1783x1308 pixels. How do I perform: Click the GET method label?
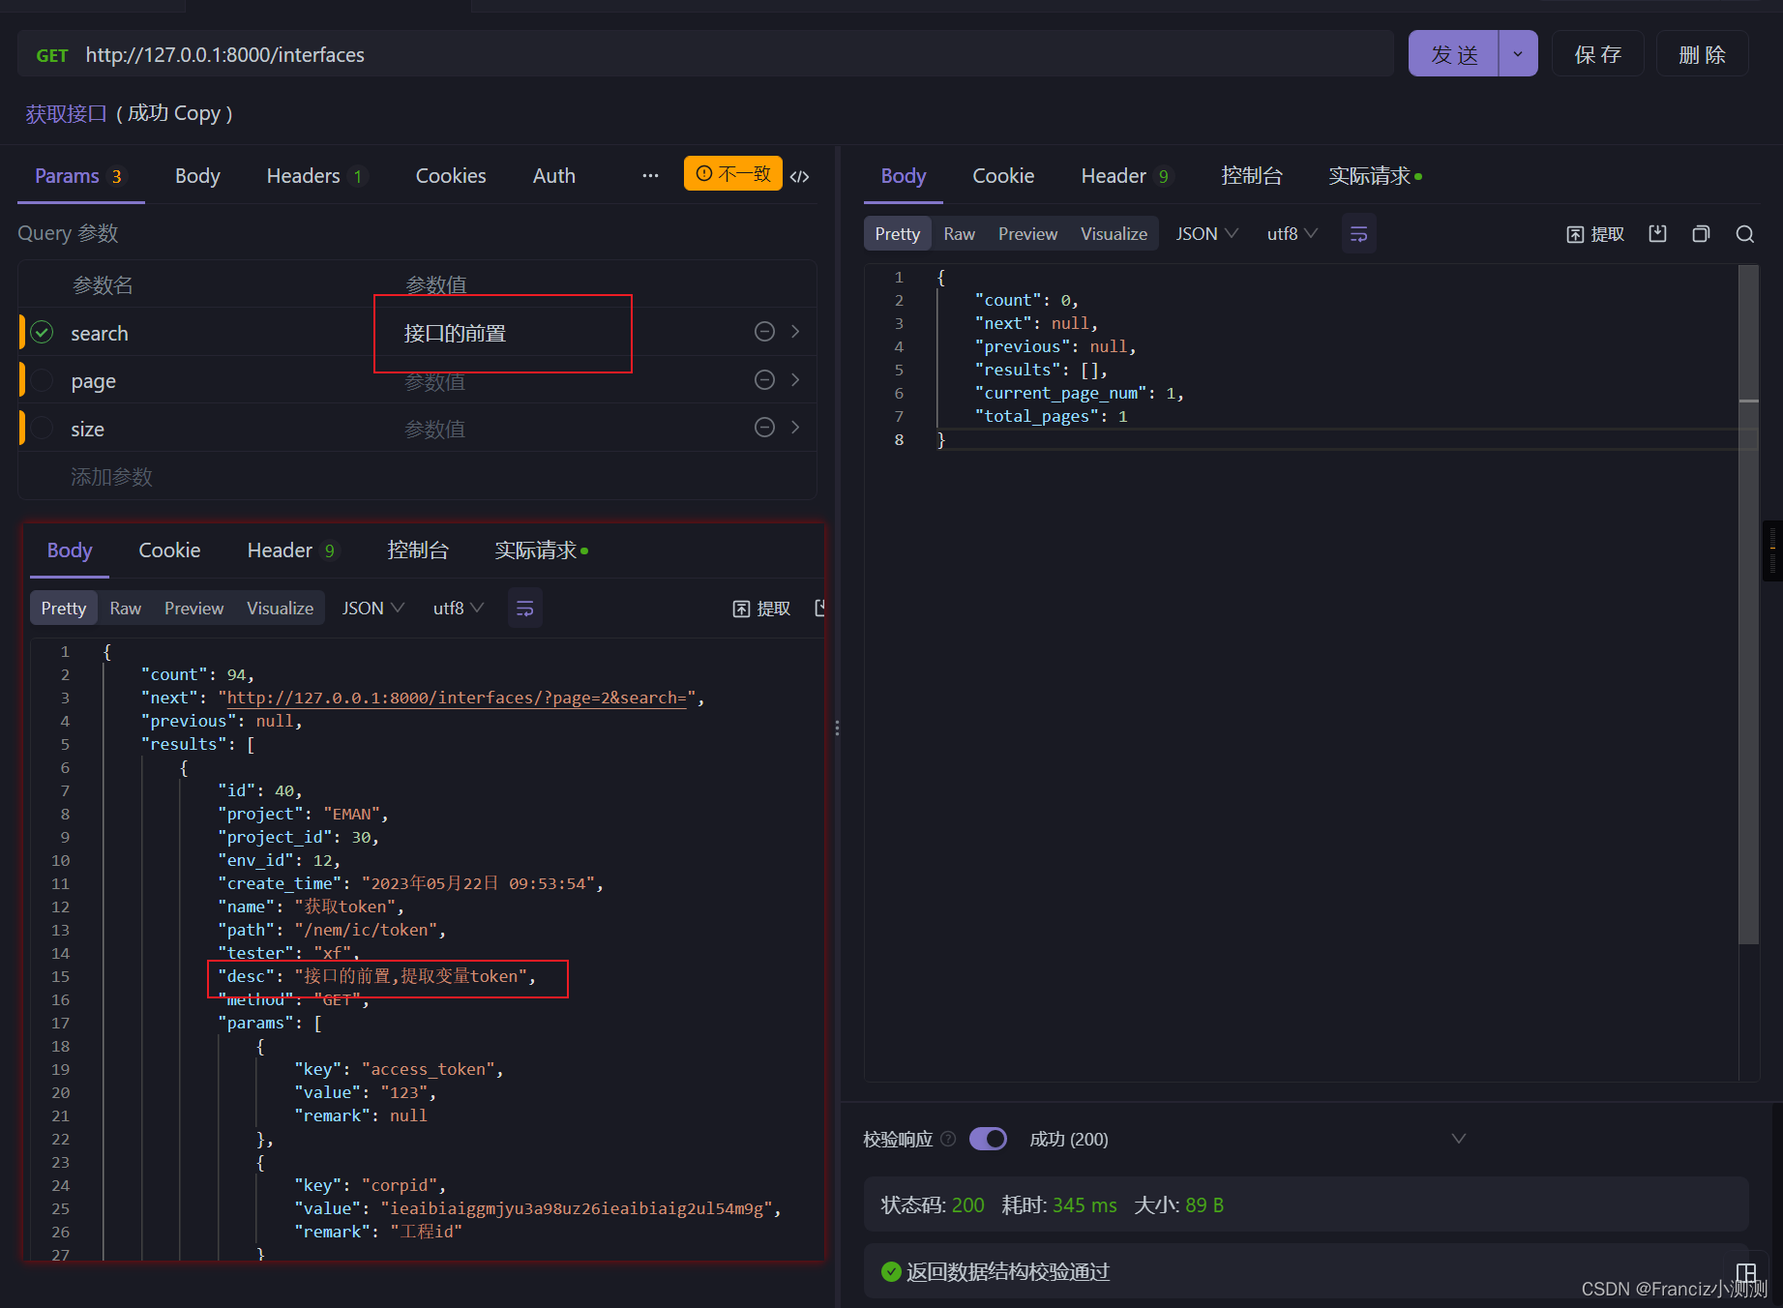coord(52,55)
